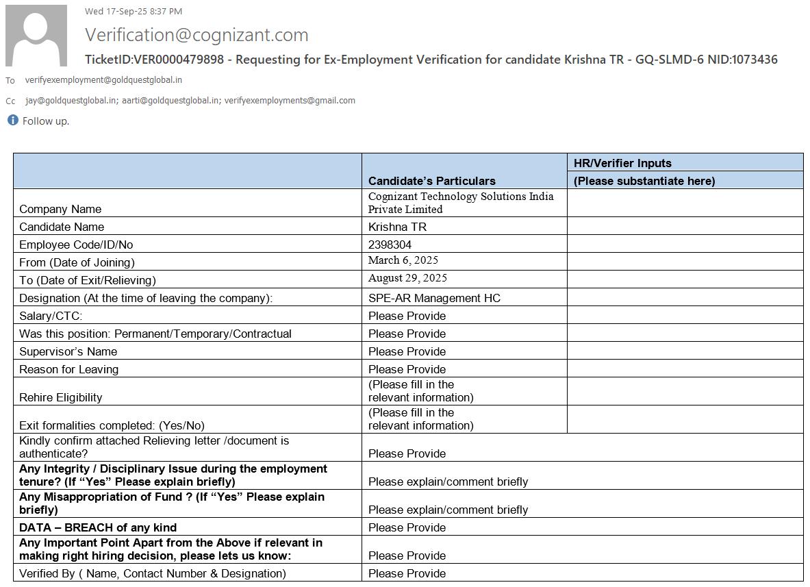
Task: Click the blue info icon beside Follow up
Action: click(12, 121)
